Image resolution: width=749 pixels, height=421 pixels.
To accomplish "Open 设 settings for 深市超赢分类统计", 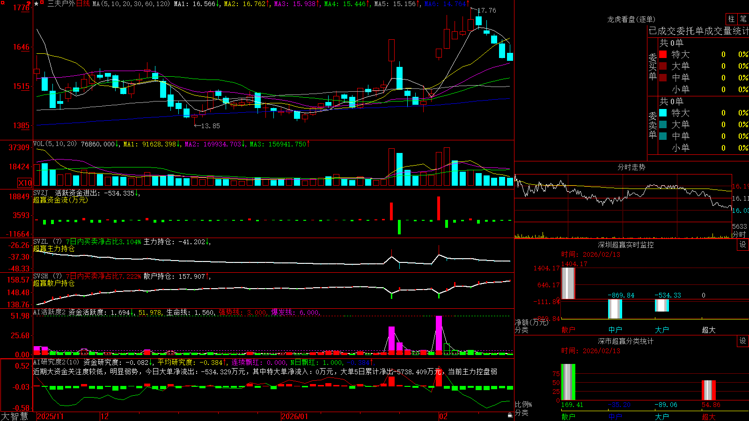I will point(743,341).
